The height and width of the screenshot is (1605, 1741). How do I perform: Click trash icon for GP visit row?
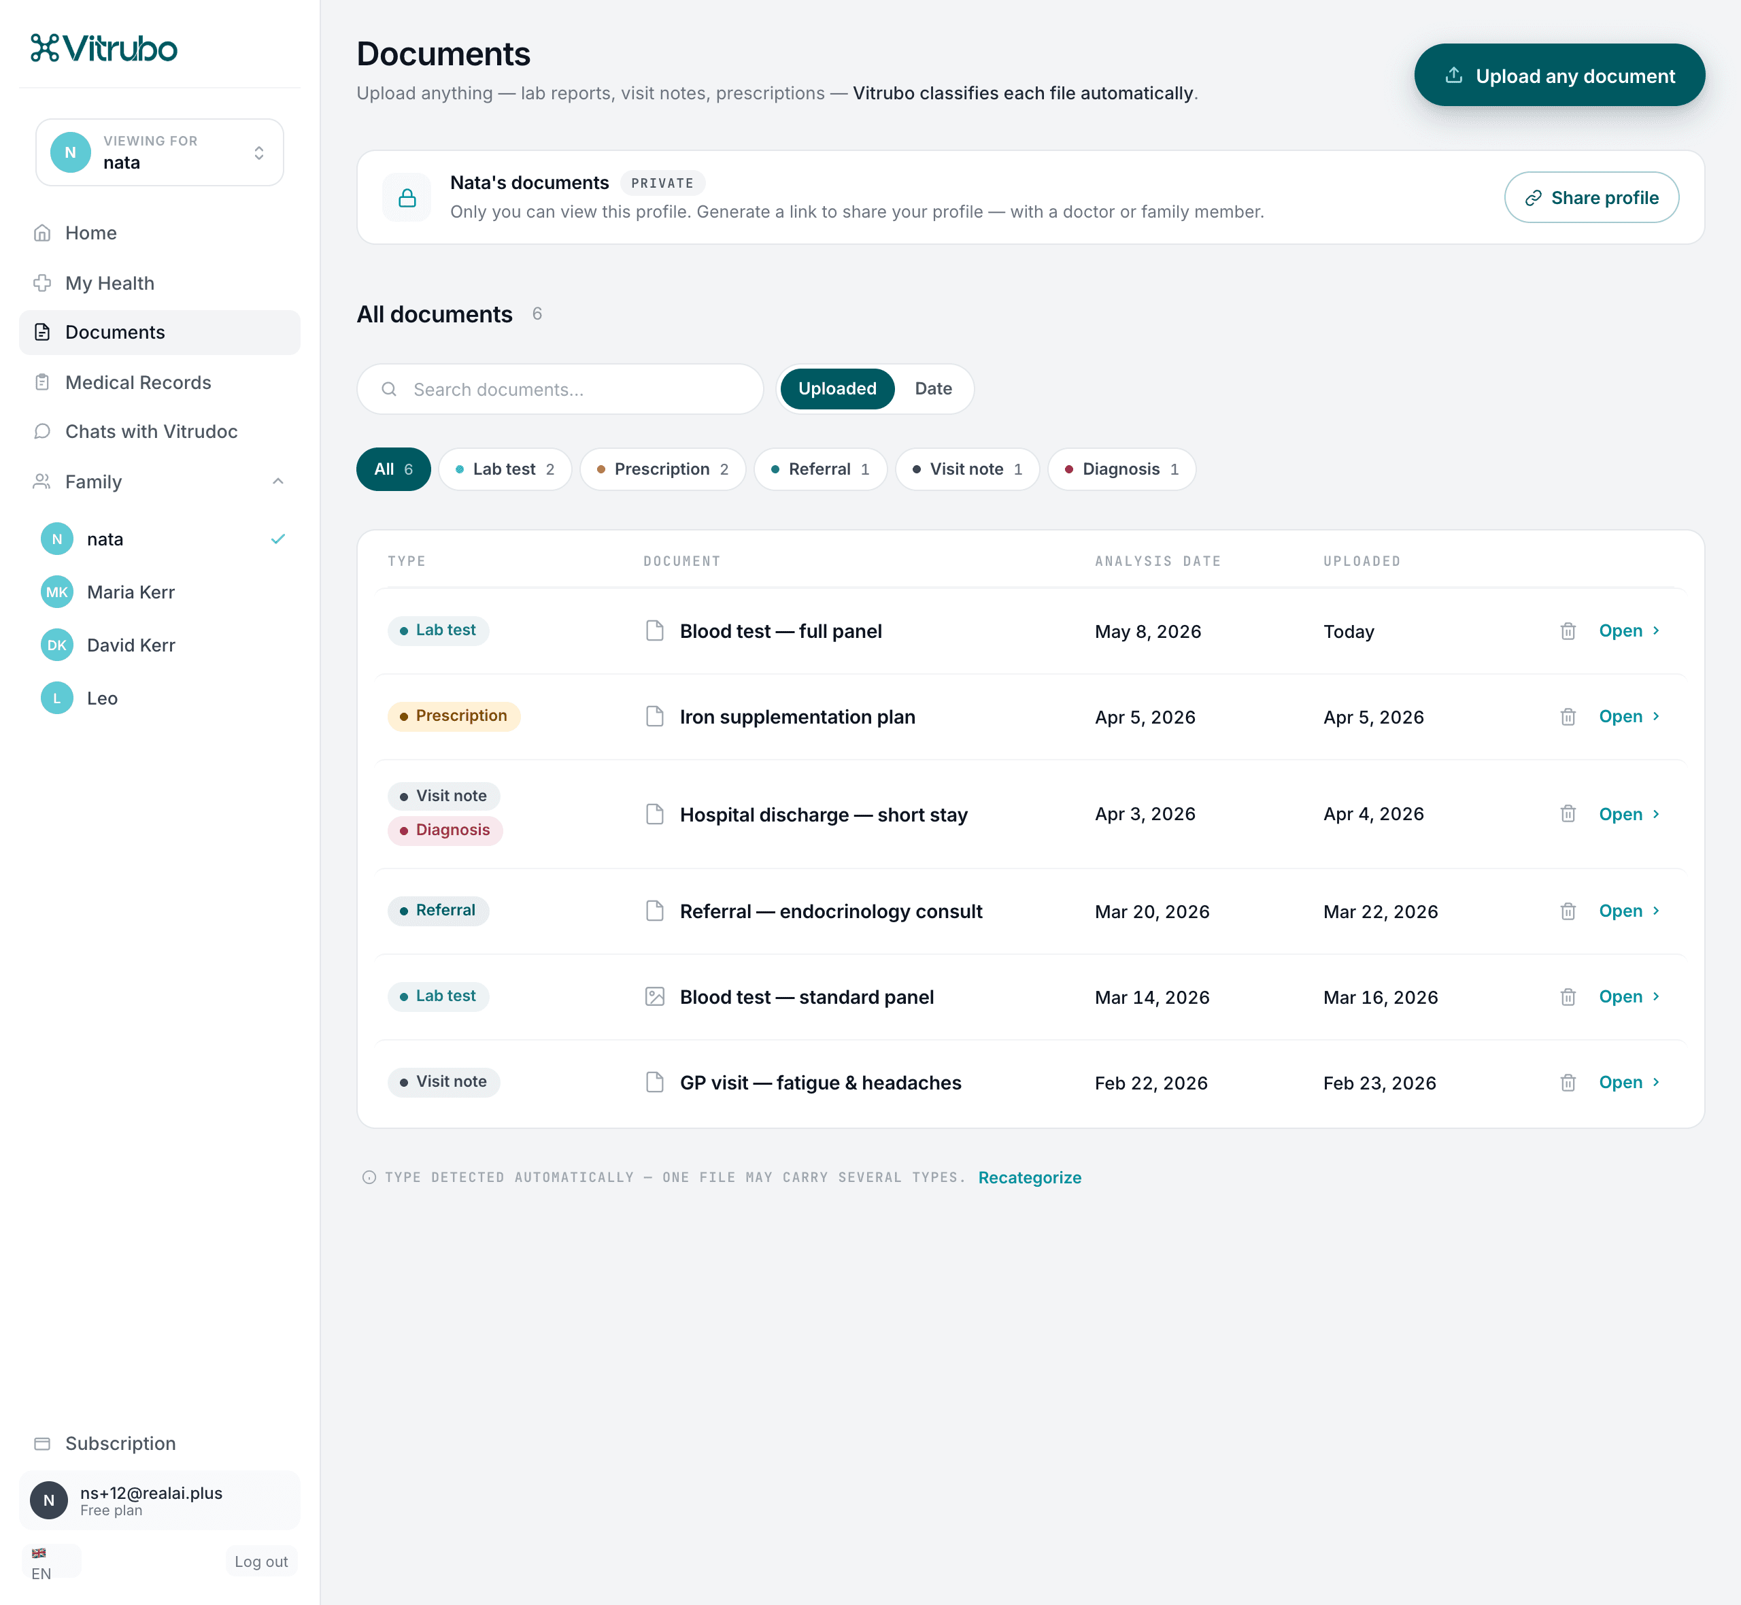coord(1568,1083)
